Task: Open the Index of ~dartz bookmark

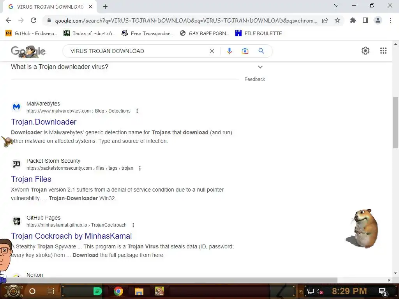Action: coord(89,33)
